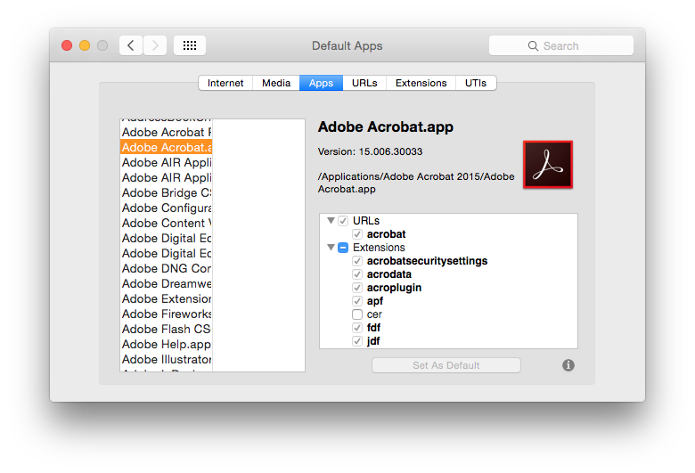Viewport: 695px width, 473px height.
Task: Go forward with the right arrow button
Action: pos(155,45)
